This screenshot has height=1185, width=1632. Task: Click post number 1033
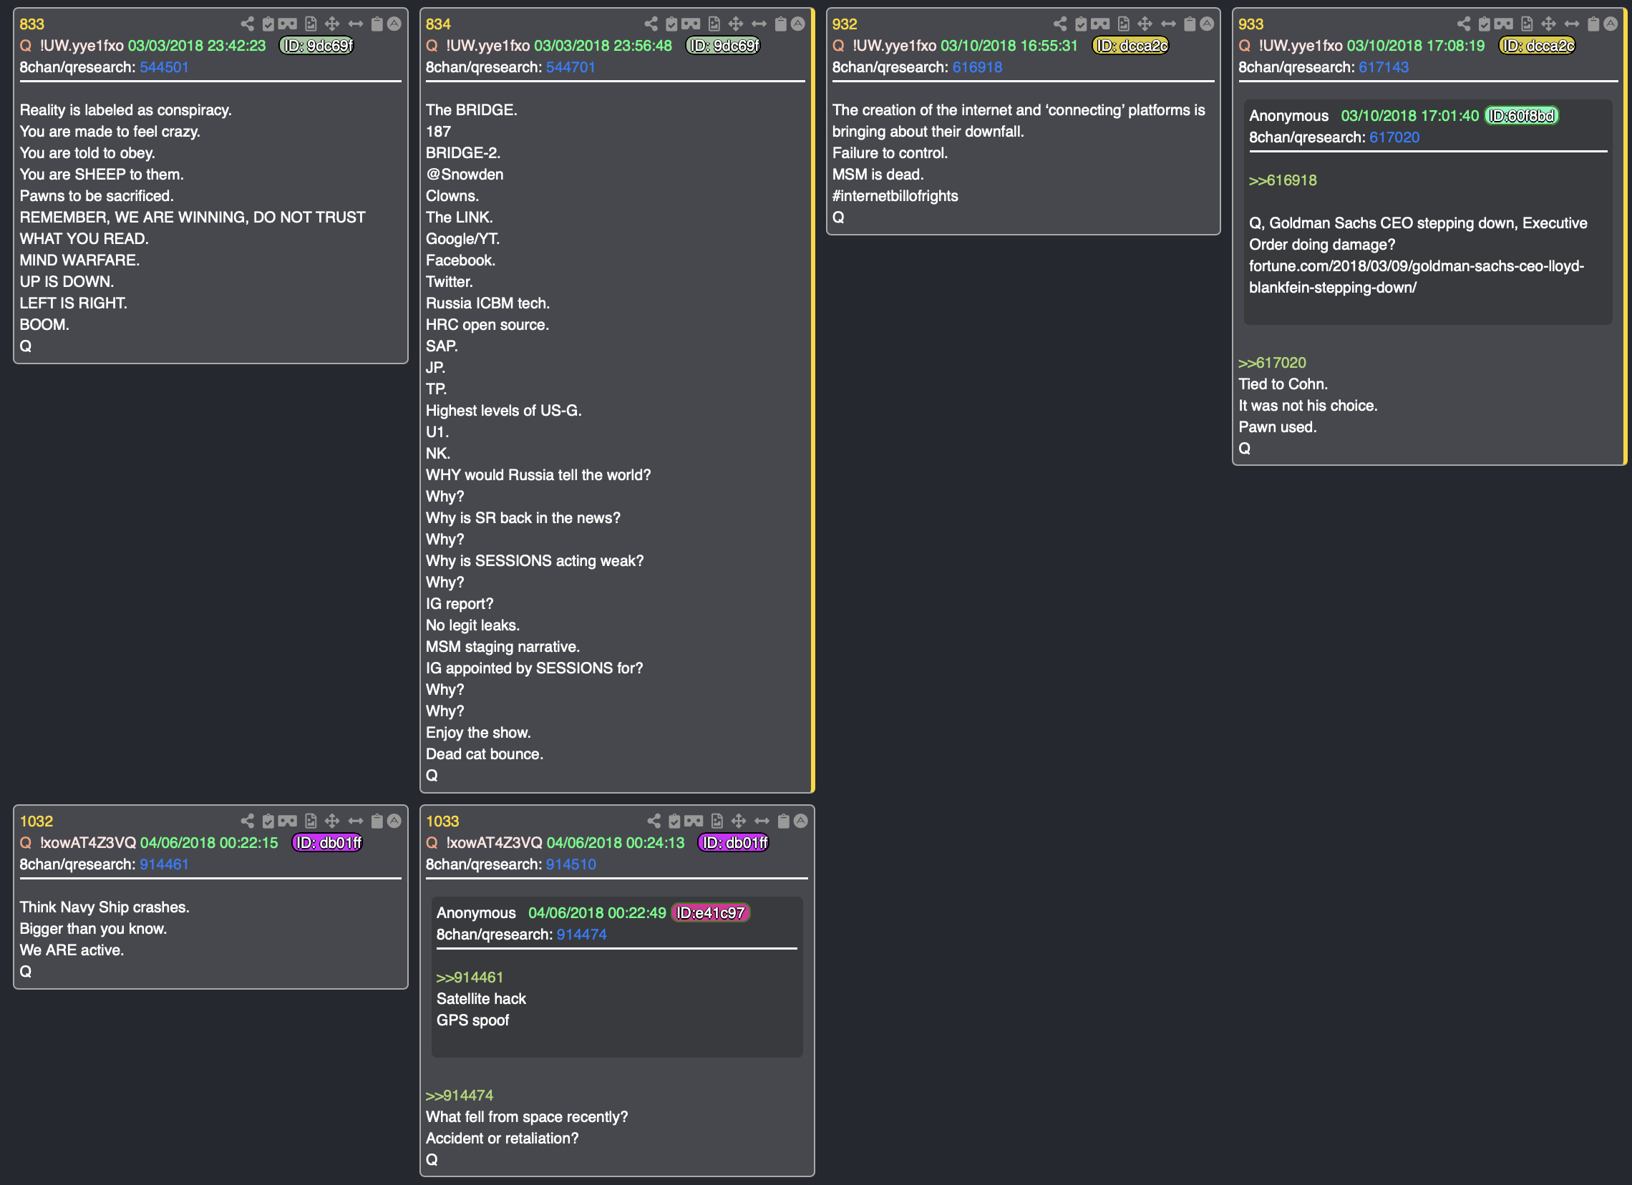(442, 821)
